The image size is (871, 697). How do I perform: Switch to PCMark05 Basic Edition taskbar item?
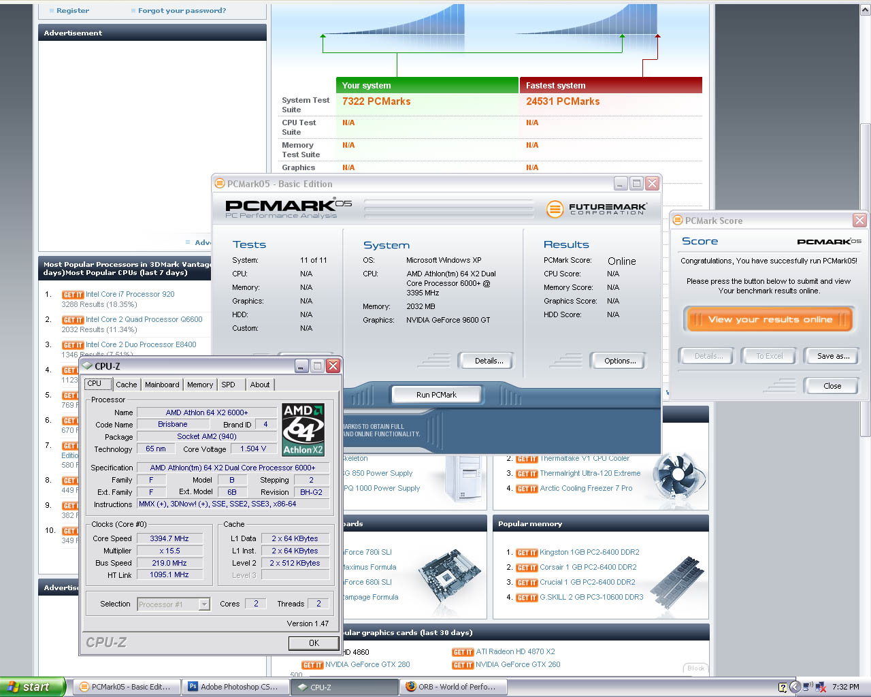[127, 687]
